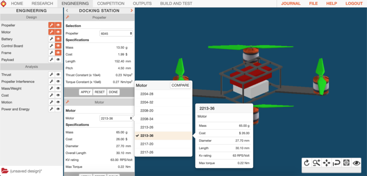Image resolution: width=367 pixels, height=176 pixels.
Task: Select the pan move tool
Action: tap(326, 163)
